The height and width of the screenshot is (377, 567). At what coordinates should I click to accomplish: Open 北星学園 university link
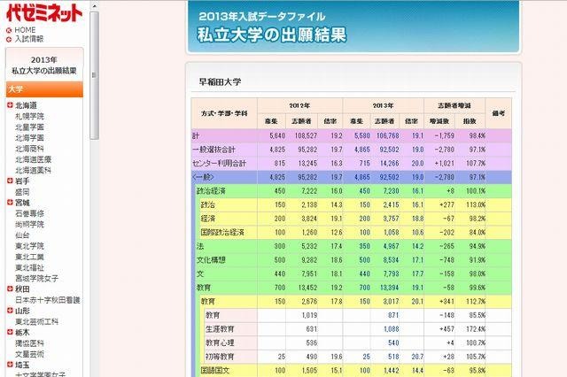coord(29,127)
